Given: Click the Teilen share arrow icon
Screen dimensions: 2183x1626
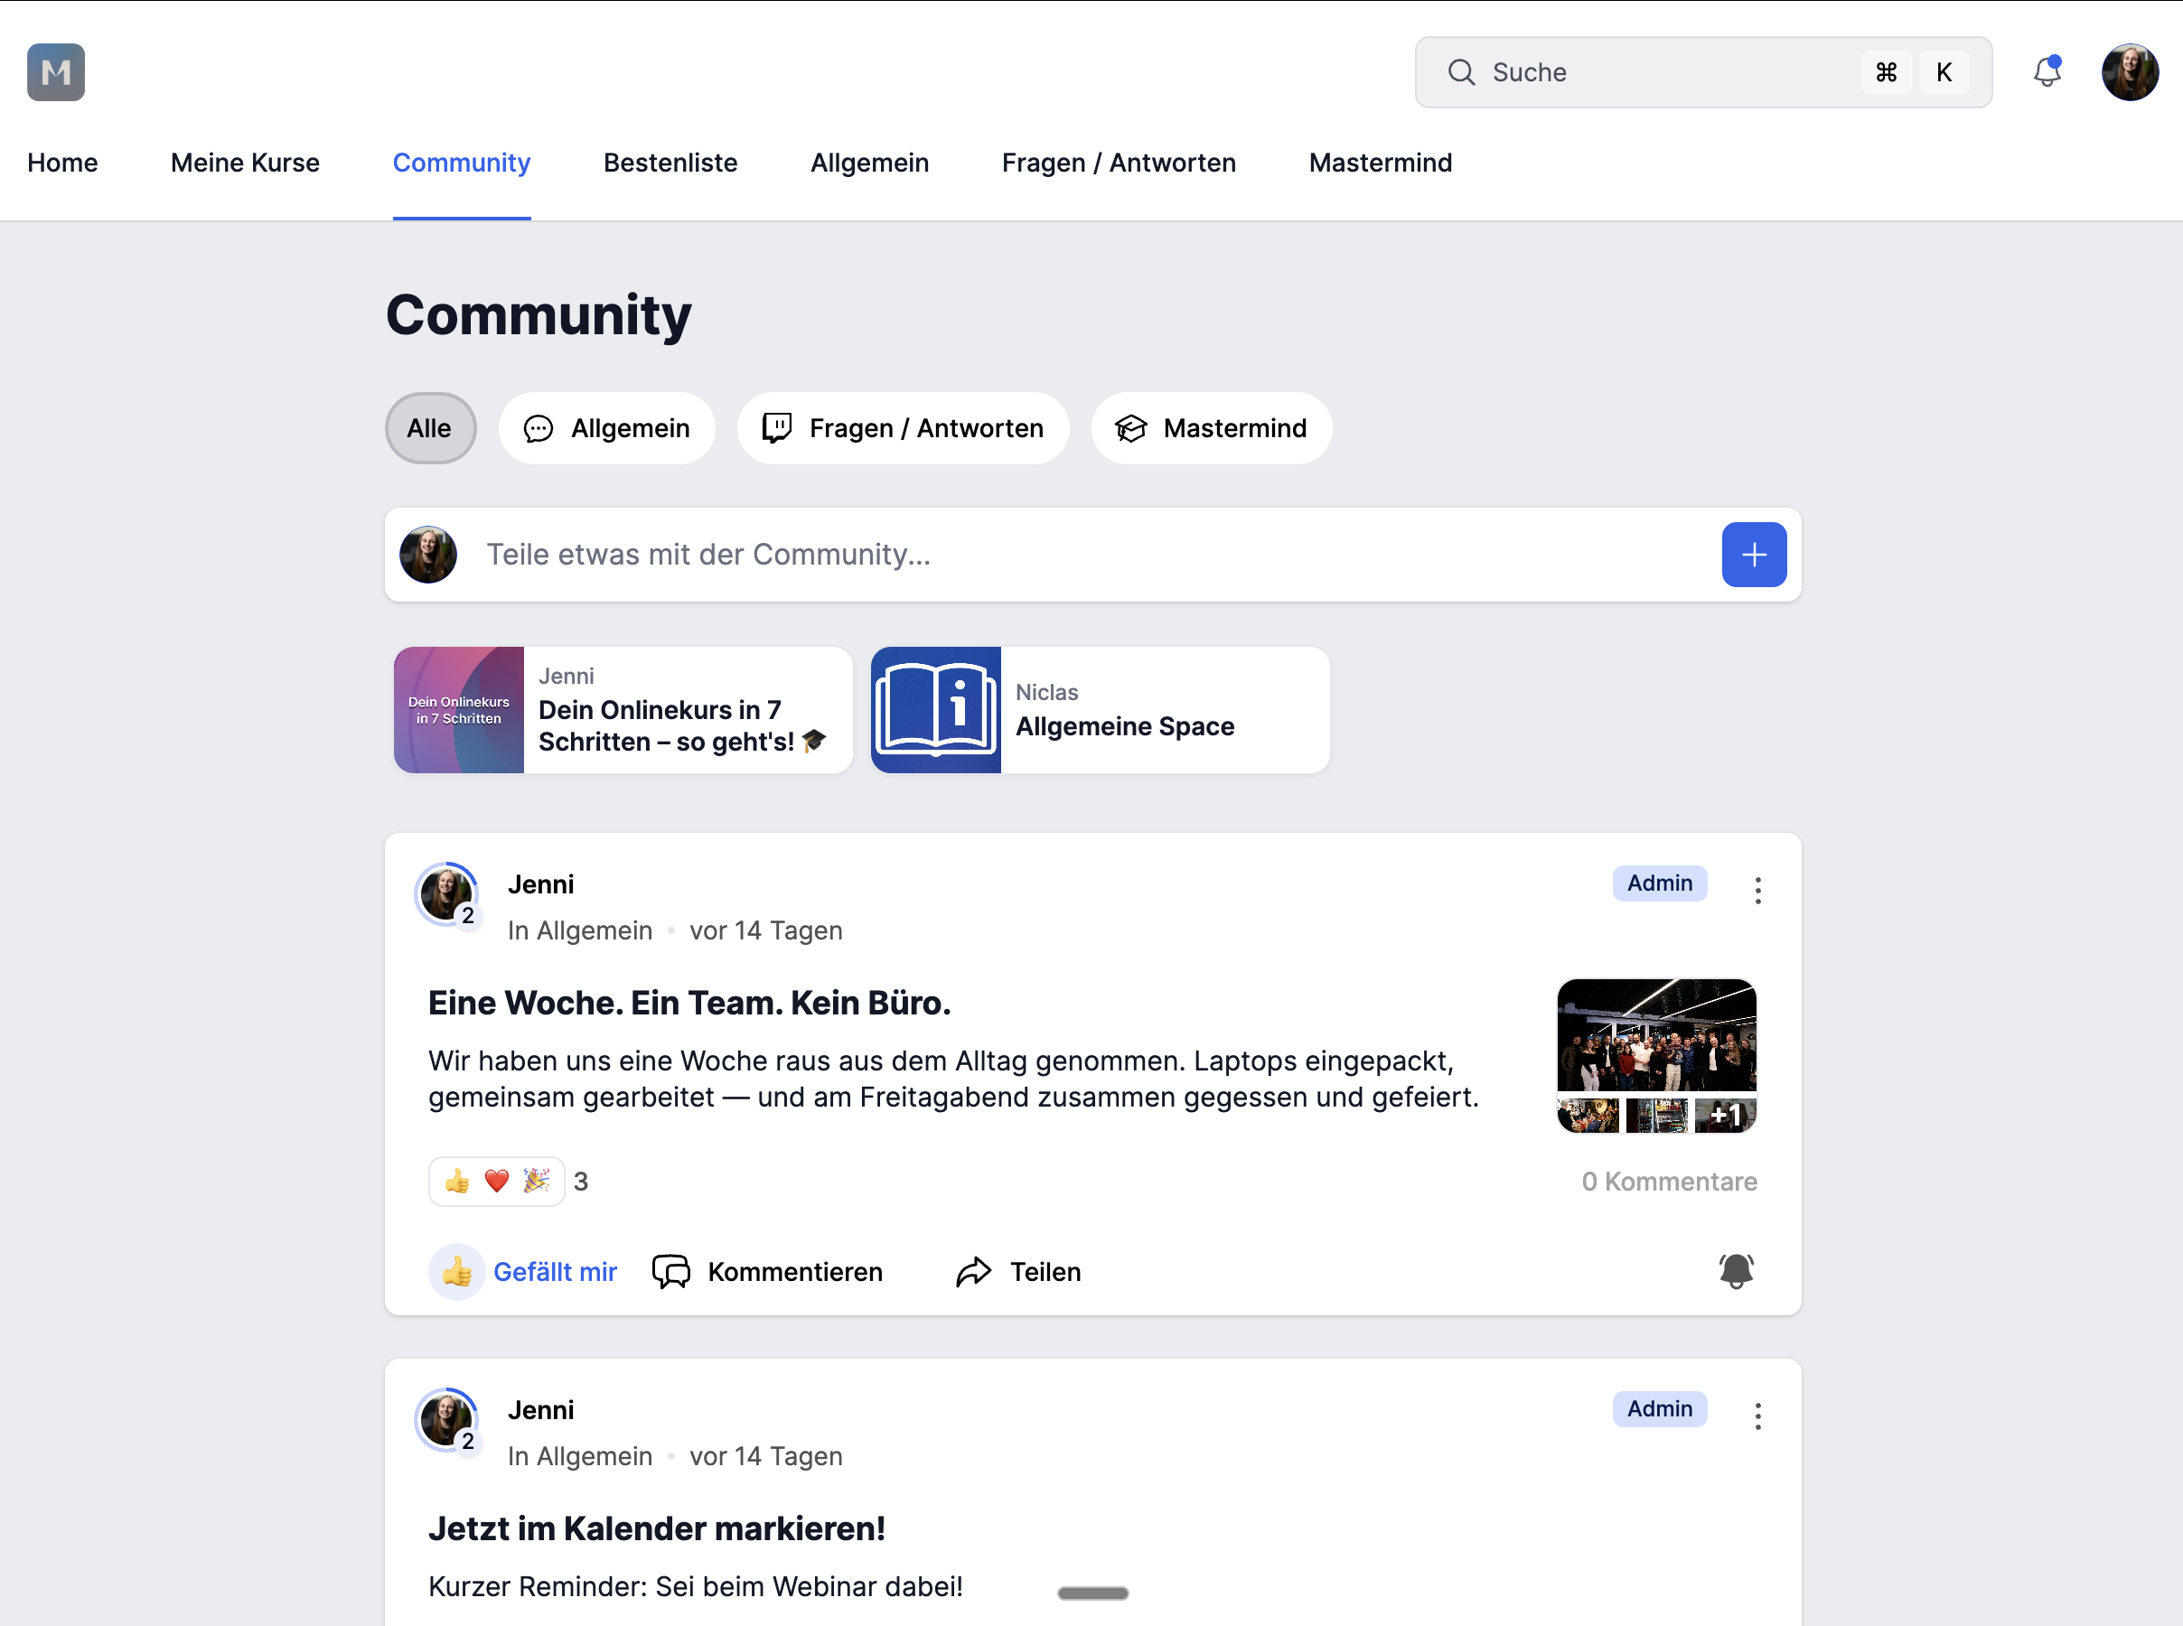Looking at the screenshot, I should point(973,1272).
